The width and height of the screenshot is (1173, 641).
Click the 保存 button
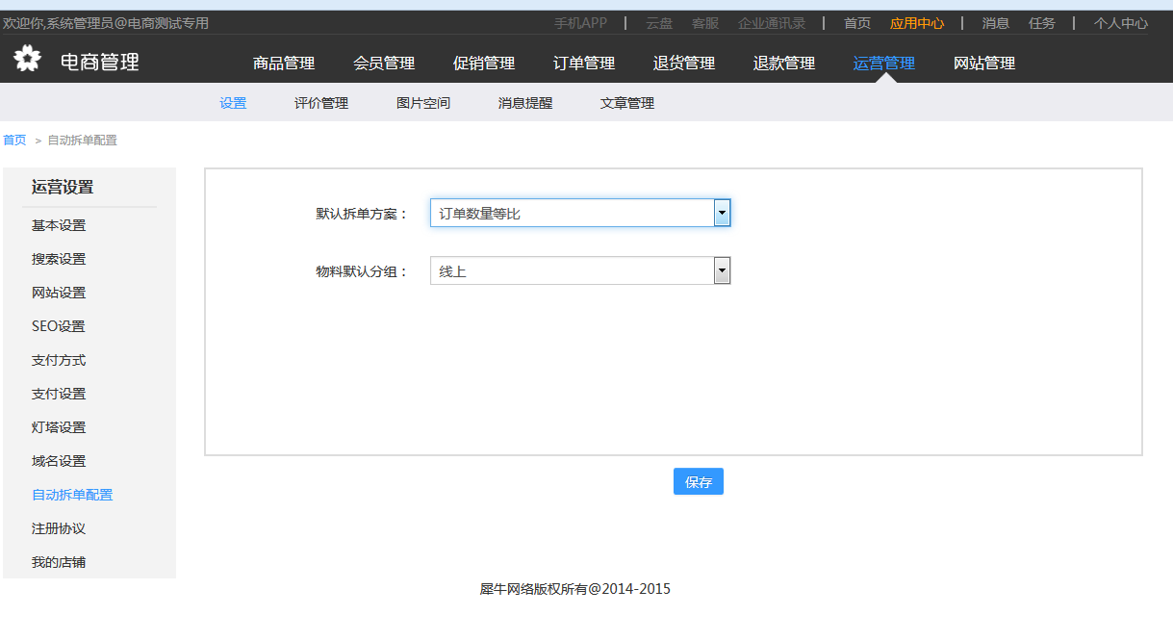(699, 481)
